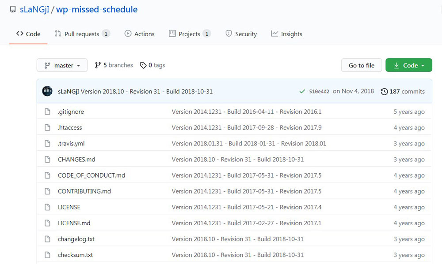442x264 pixels.
Task: Open commit hash 510e4d2
Action: [x=319, y=91]
